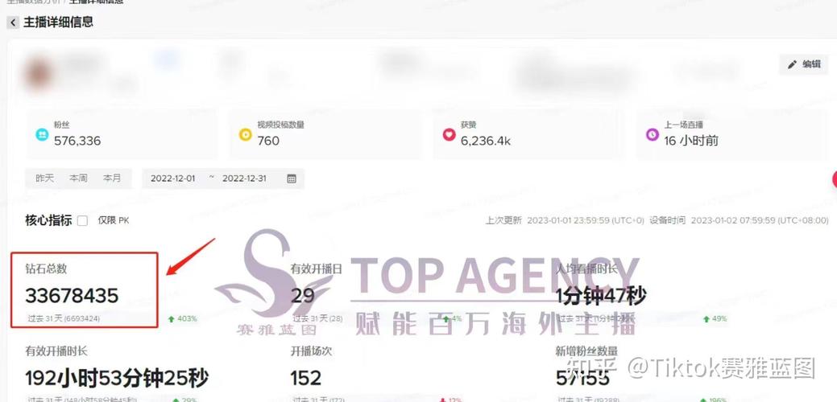Click the end date 2022-12-31 field
Viewport: 837px width, 402px height.
tap(244, 178)
